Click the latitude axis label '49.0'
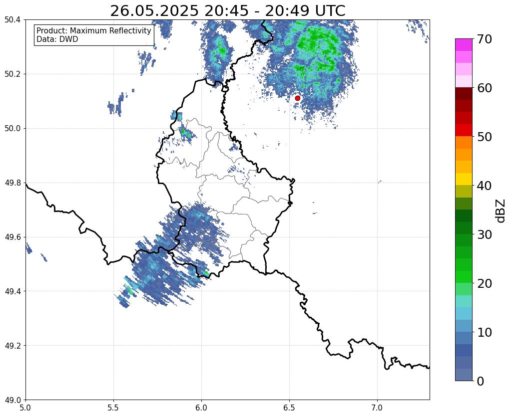 [12, 400]
